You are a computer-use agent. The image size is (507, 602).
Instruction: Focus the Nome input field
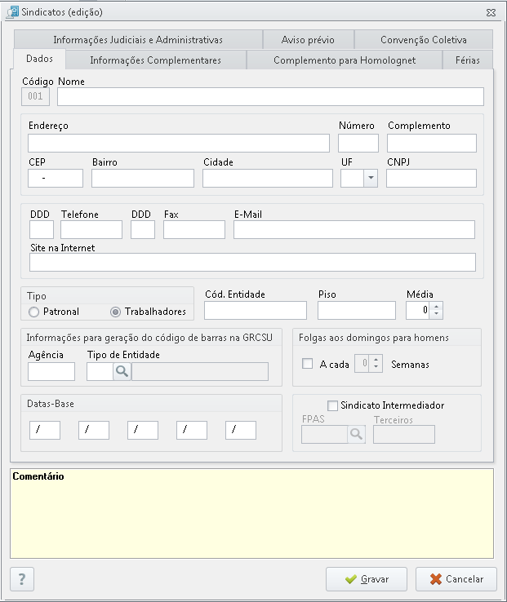pos(270,96)
